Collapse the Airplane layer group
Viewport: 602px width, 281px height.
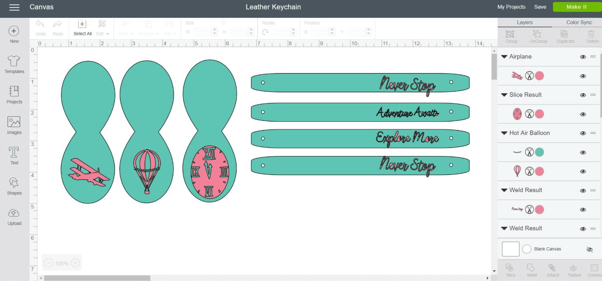tap(504, 56)
